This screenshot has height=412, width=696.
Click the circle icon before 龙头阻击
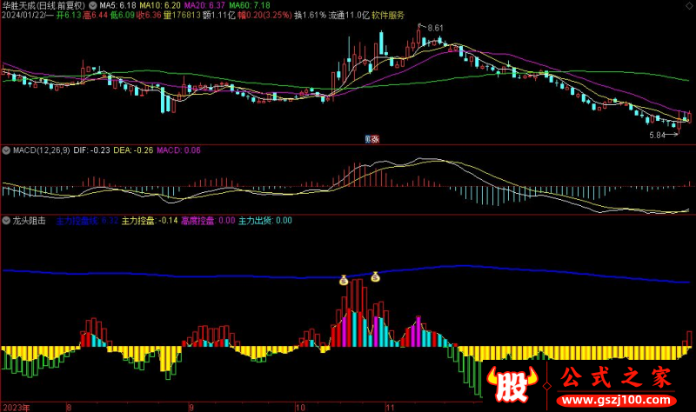[x=7, y=221]
